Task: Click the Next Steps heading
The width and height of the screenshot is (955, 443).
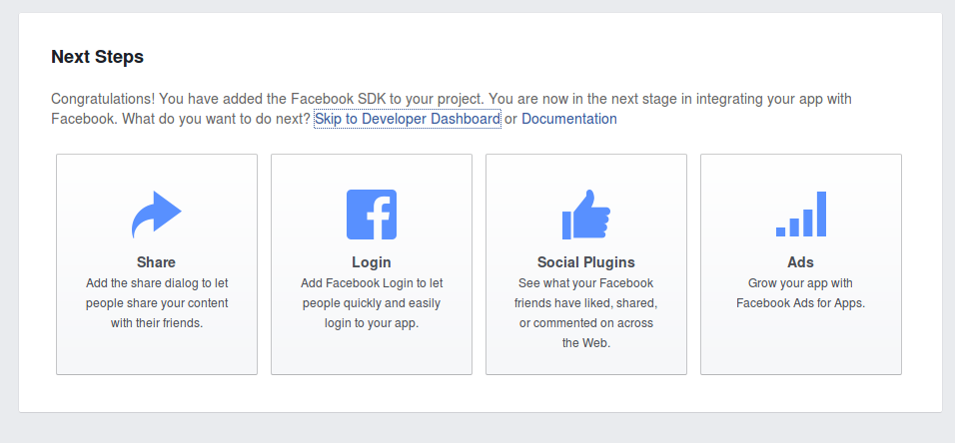Action: click(98, 57)
